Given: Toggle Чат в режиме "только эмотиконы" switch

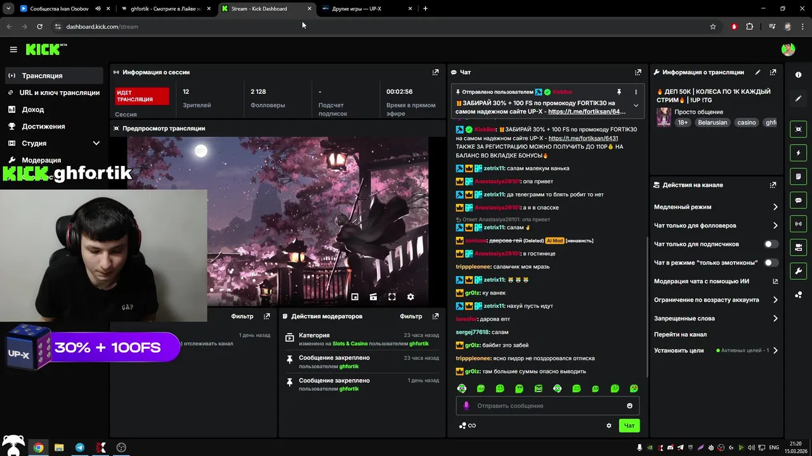Looking at the screenshot, I should coord(771,262).
